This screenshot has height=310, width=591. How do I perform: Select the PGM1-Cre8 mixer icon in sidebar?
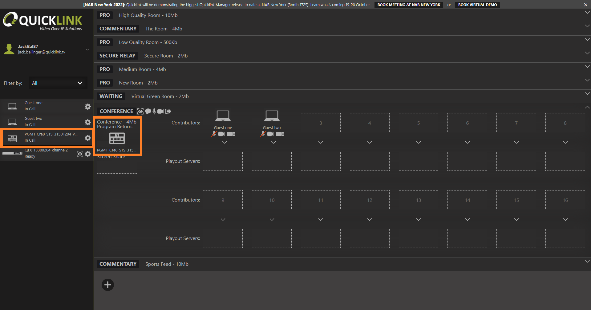(12, 139)
